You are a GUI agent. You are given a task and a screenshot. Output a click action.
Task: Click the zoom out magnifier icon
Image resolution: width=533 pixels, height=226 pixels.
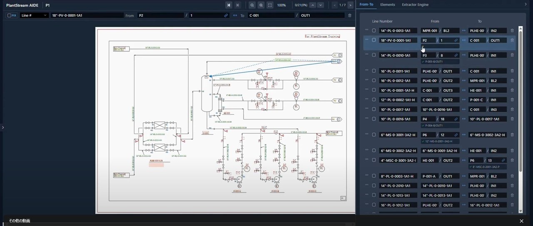coord(252,5)
